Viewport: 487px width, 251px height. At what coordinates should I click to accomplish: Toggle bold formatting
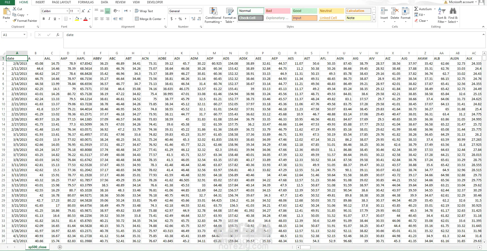(x=44, y=19)
